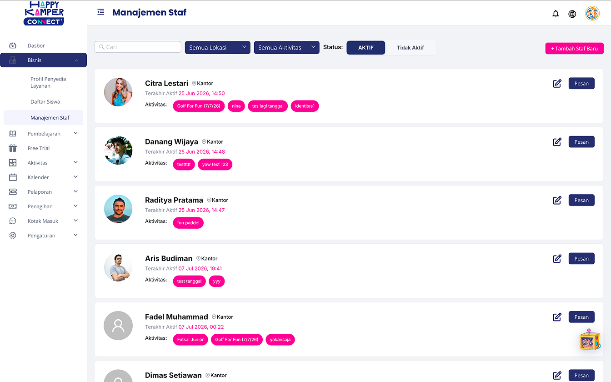Edit Danang Wijaya's staff record
611x382 pixels.
557,142
